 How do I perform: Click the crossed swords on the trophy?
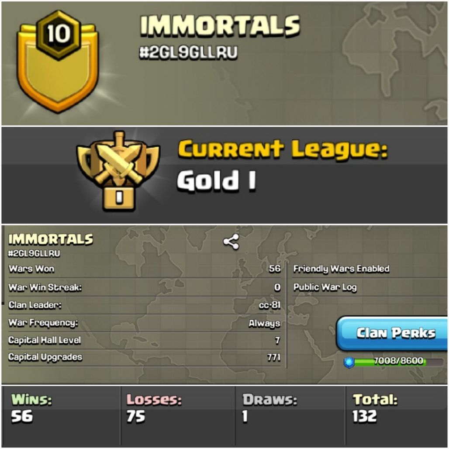tap(118, 162)
